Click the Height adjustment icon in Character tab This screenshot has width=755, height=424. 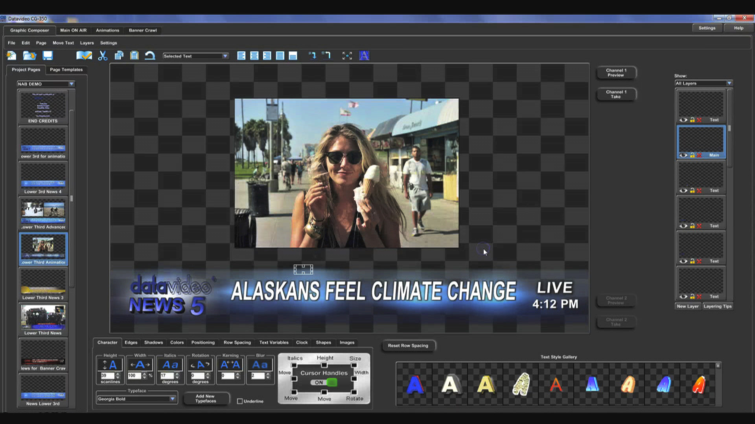click(110, 365)
